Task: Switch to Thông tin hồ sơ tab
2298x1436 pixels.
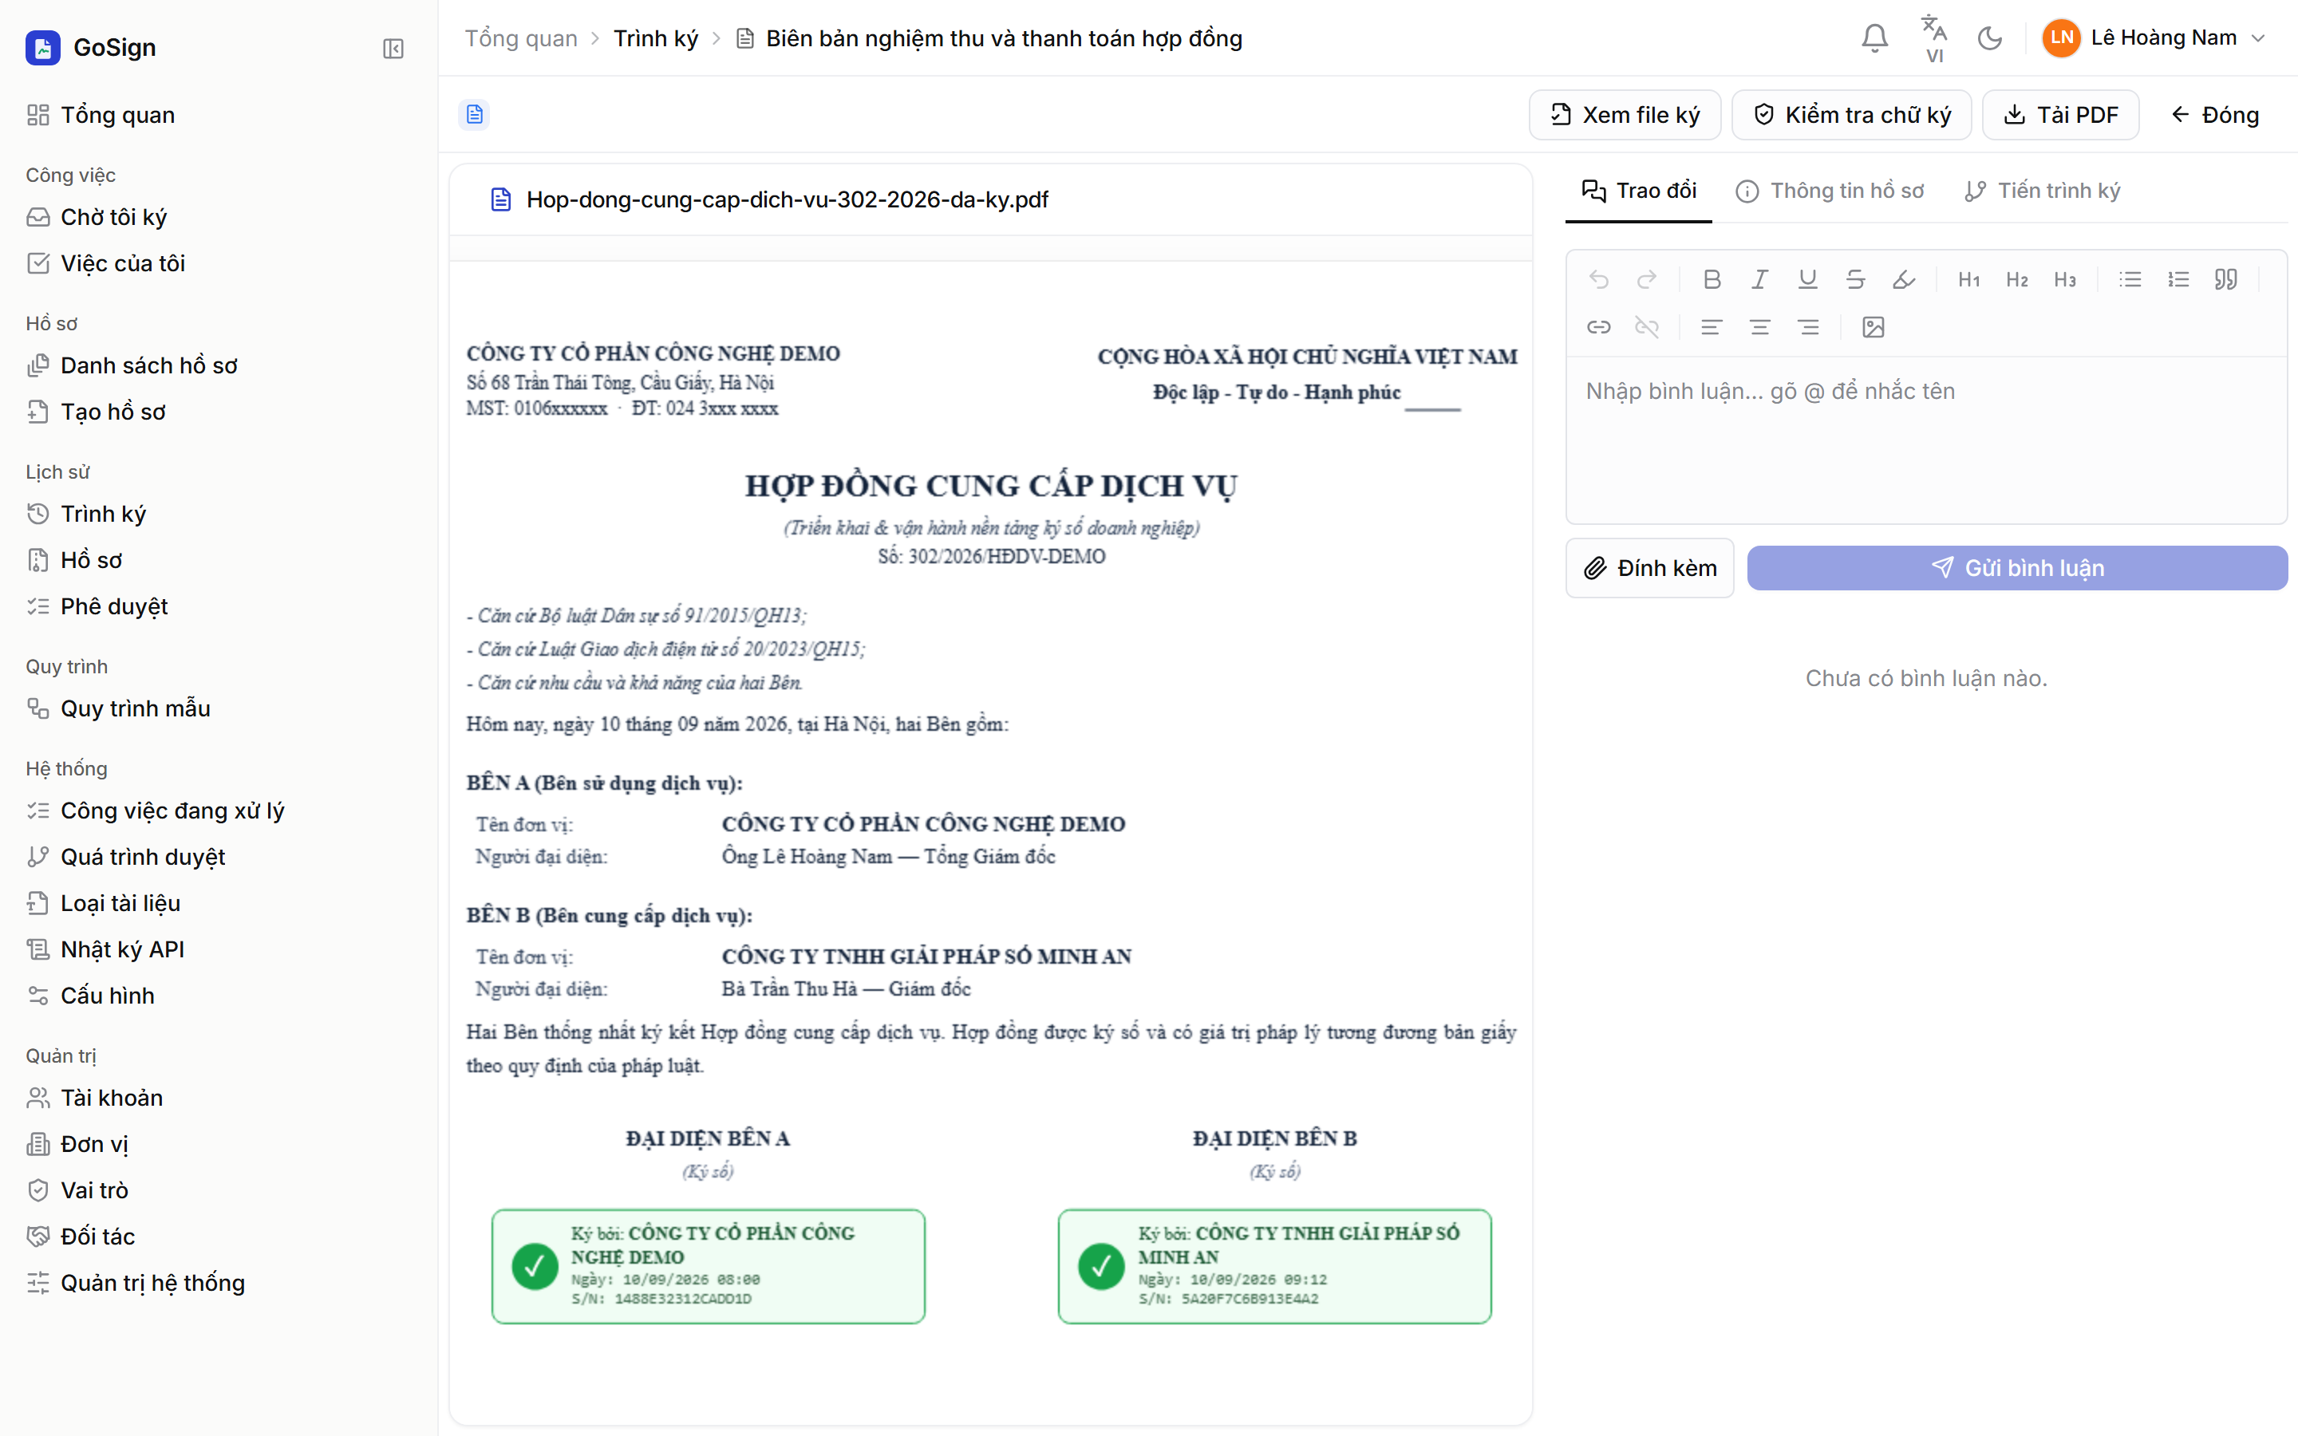Action: tap(1830, 191)
